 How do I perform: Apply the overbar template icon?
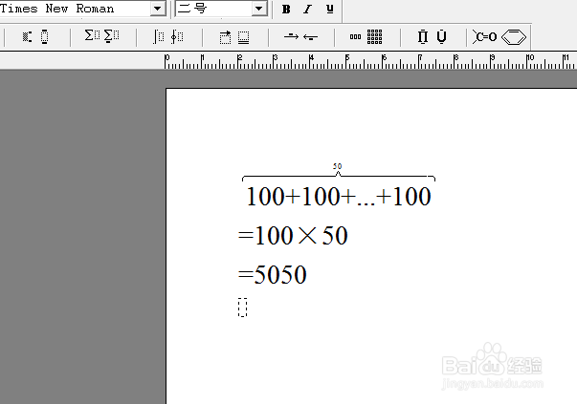coord(423,36)
